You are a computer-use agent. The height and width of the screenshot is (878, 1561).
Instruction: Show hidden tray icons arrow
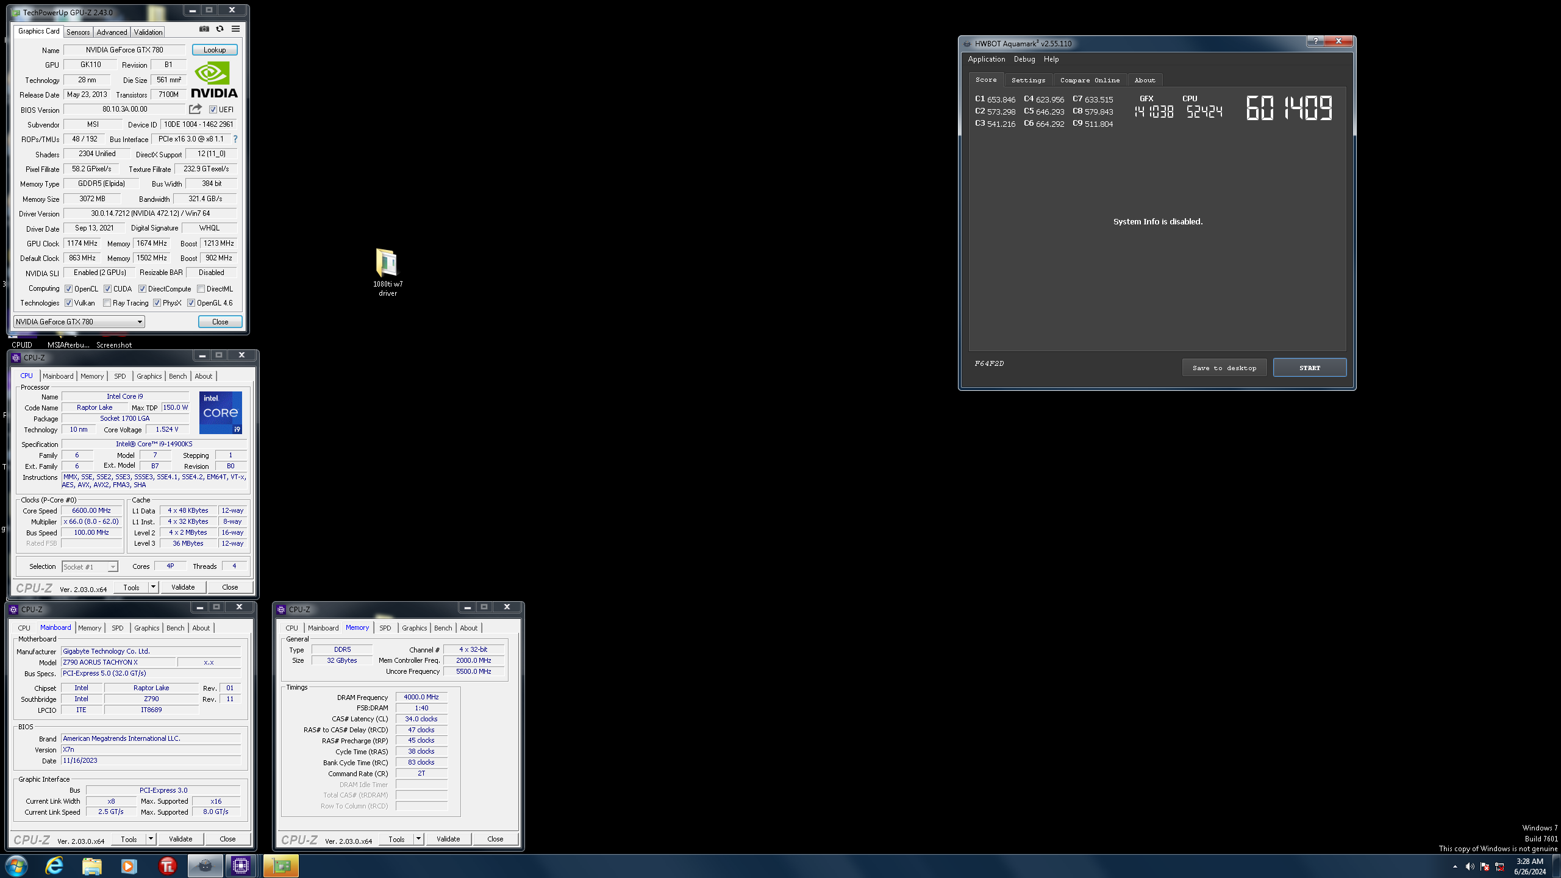1455,866
